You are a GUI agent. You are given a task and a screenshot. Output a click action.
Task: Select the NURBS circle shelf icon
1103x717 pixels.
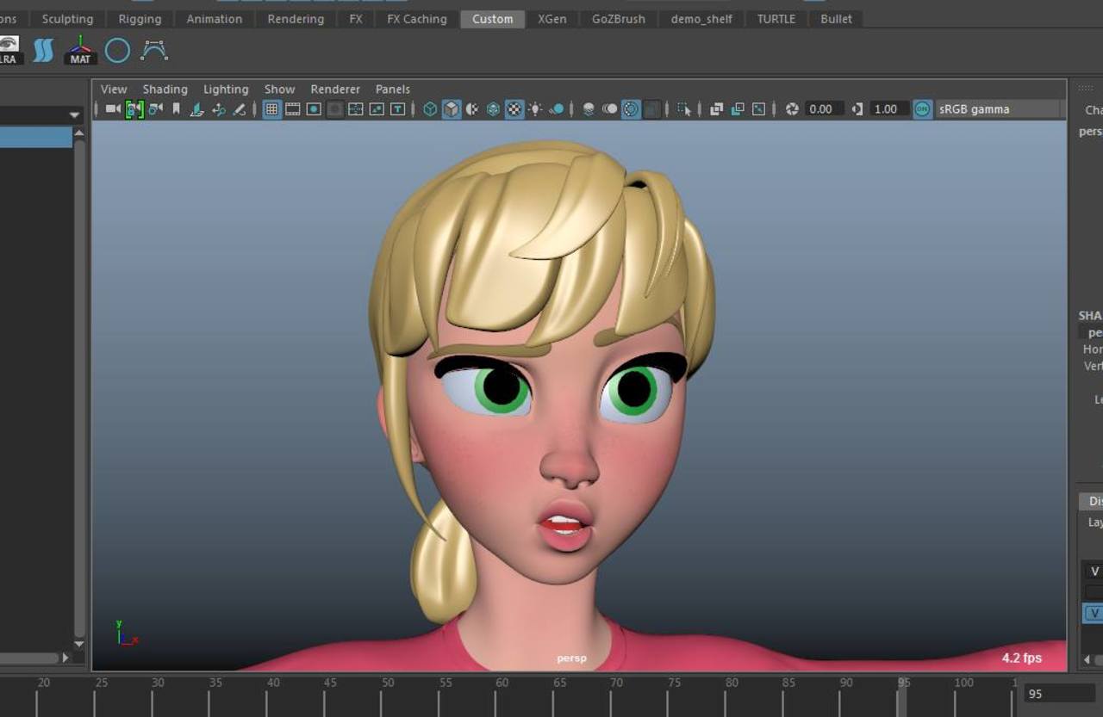pos(117,50)
